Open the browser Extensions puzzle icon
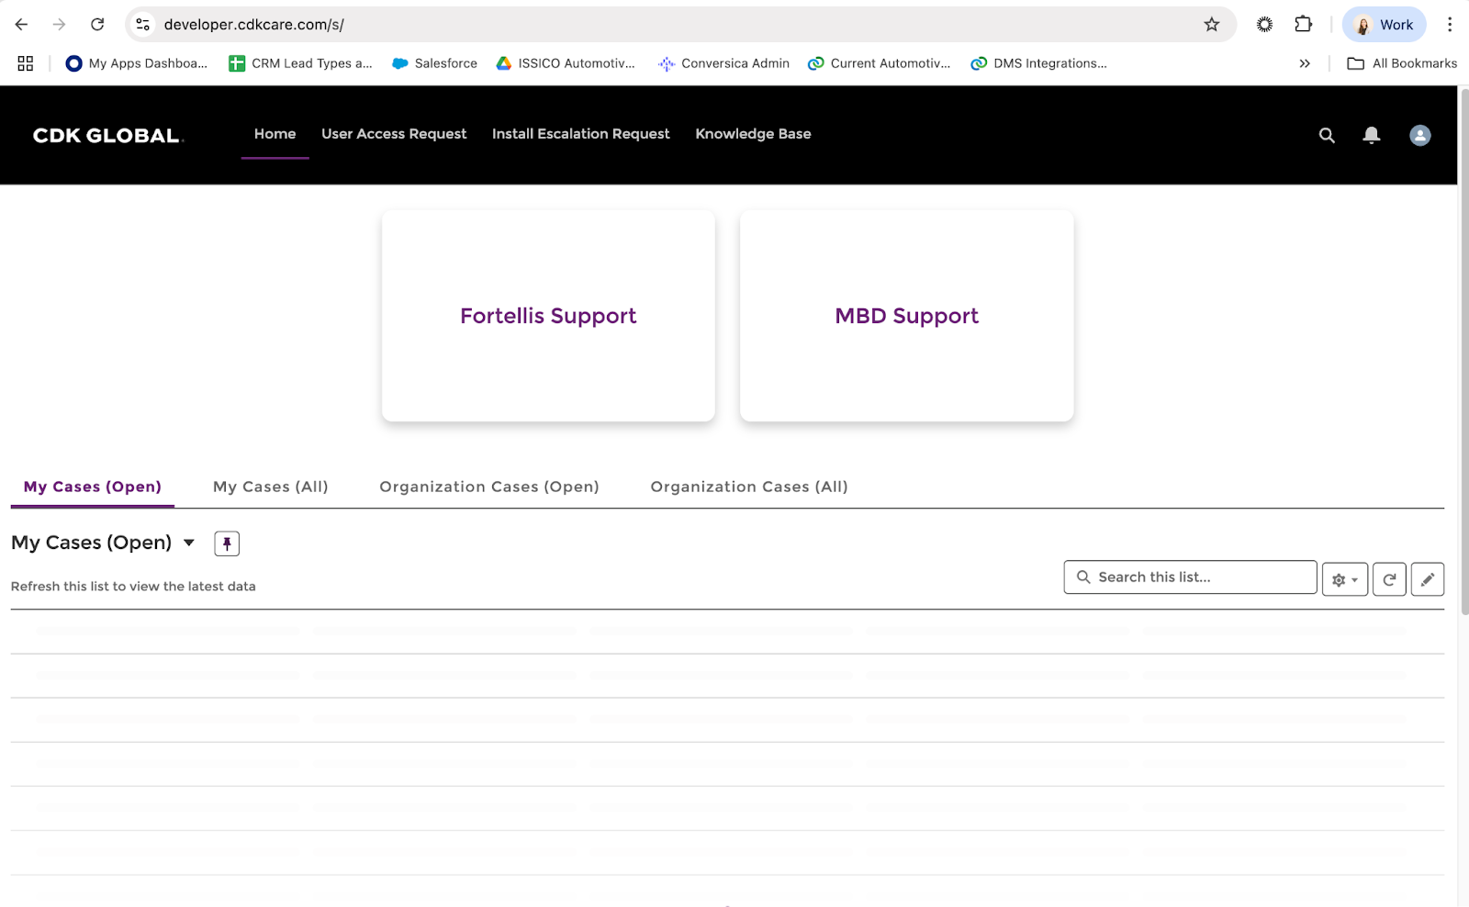The width and height of the screenshot is (1469, 907). click(x=1303, y=25)
